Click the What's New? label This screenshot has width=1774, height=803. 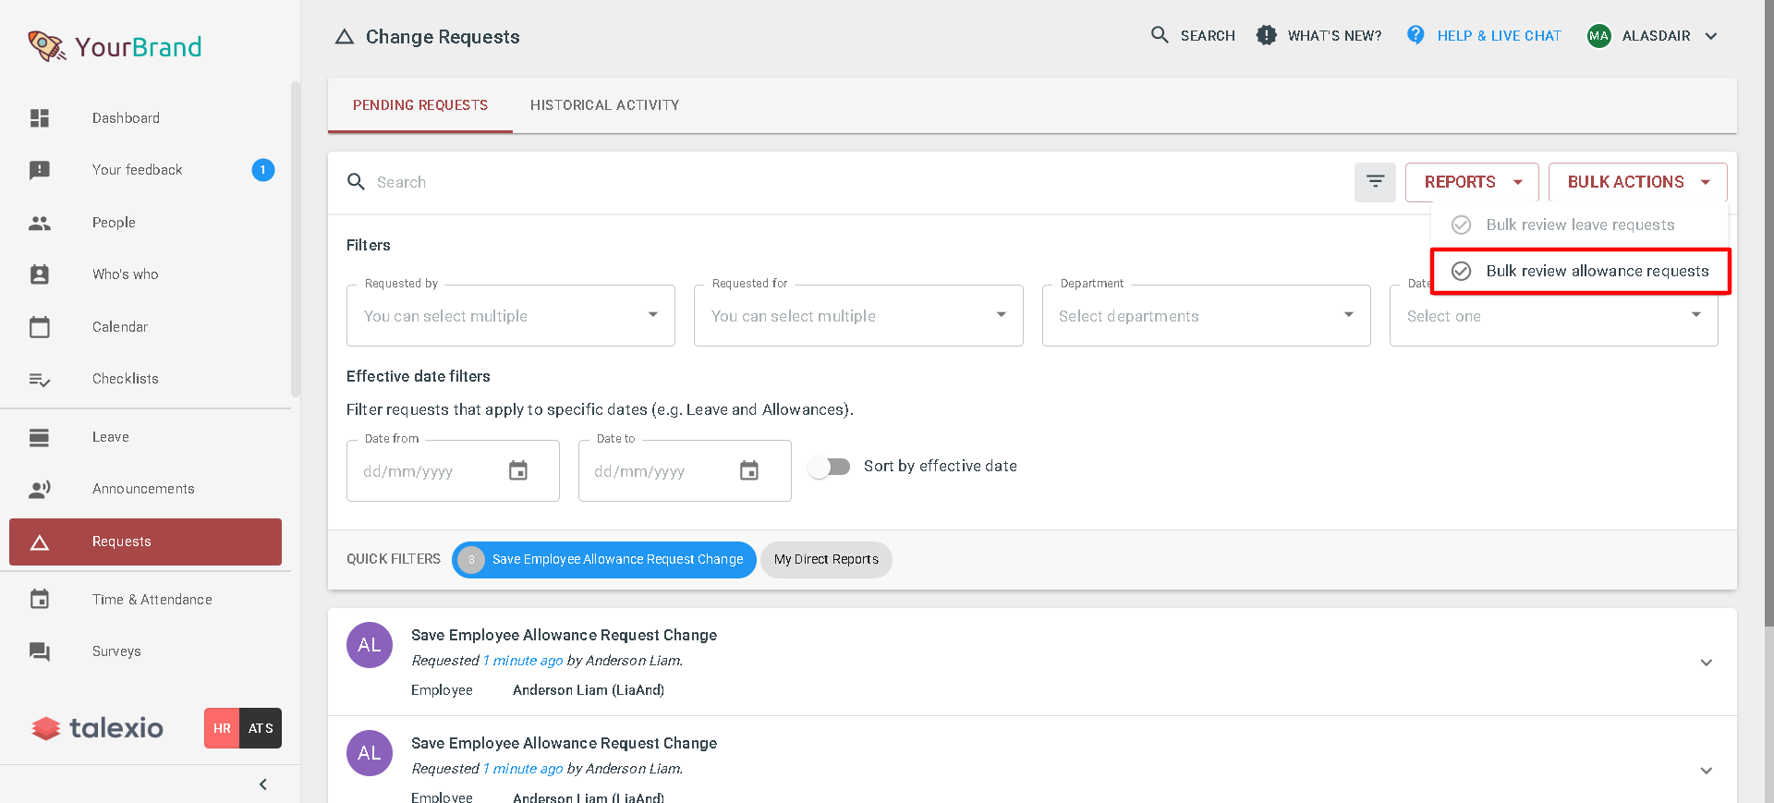coord(1334,36)
